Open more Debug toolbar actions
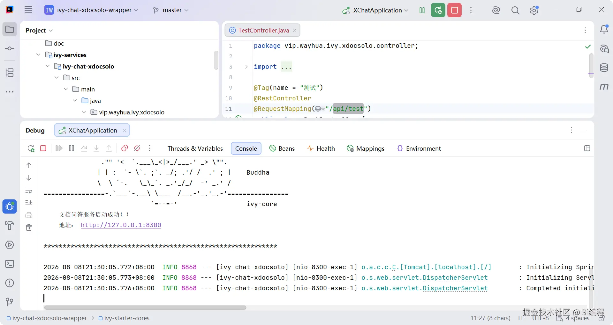Viewport: 613px width, 325px height. 149,148
